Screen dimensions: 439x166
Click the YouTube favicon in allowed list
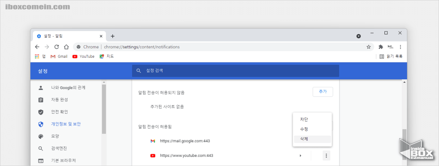pyautogui.click(x=153, y=155)
